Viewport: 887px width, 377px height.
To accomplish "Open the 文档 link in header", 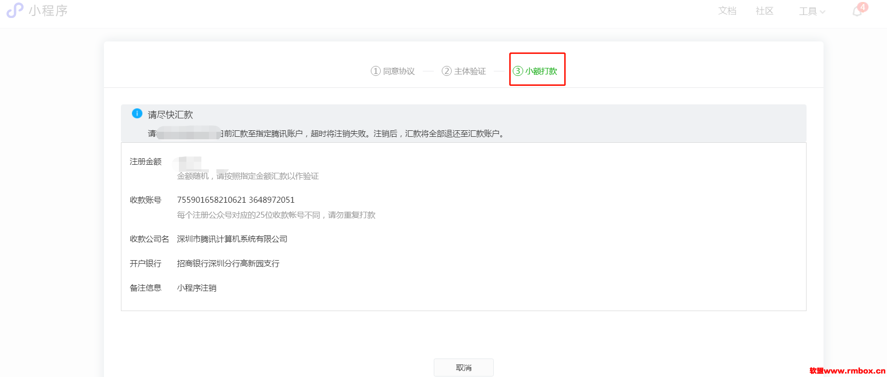I will (x=727, y=11).
